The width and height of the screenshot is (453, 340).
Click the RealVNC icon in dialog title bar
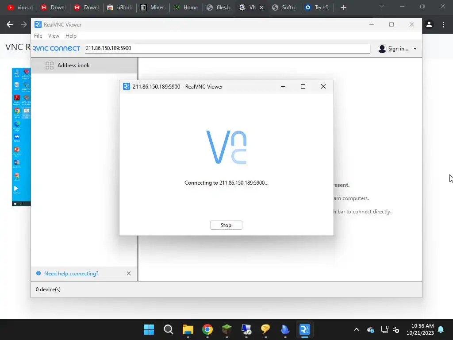coord(126,86)
